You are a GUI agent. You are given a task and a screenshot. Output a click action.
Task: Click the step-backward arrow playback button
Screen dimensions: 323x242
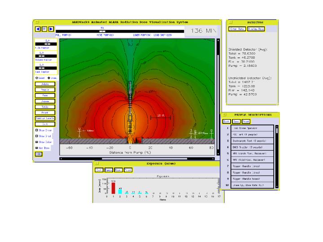click(38, 29)
